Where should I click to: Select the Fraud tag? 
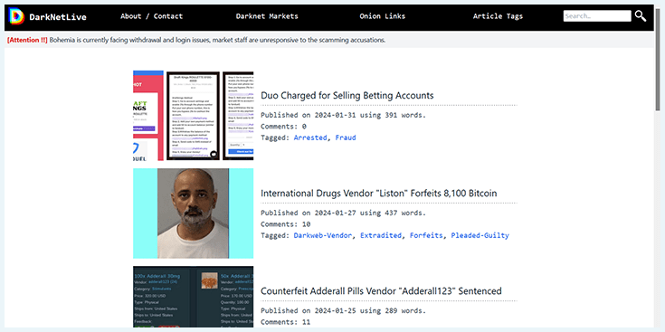pos(346,138)
